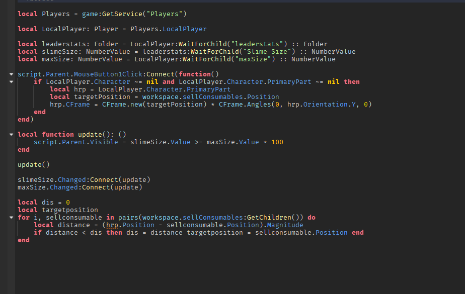Click the pairs function in the for loop
Screen dimensions: 465x294
tap(128, 217)
